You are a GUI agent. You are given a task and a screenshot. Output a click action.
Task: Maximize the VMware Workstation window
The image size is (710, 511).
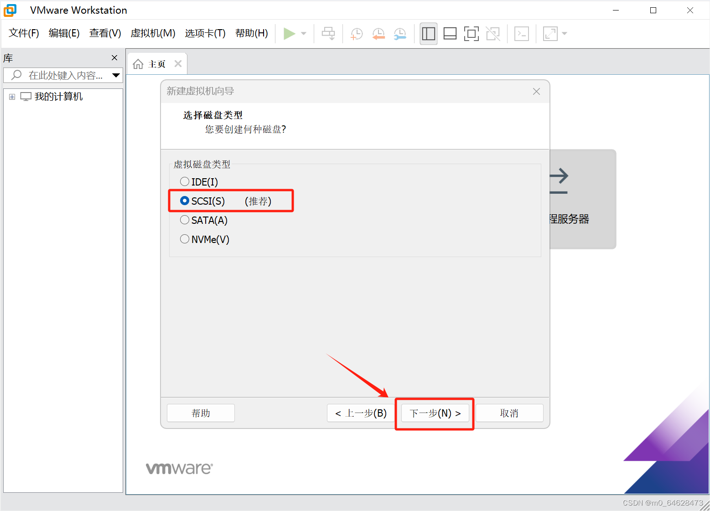tap(653, 10)
